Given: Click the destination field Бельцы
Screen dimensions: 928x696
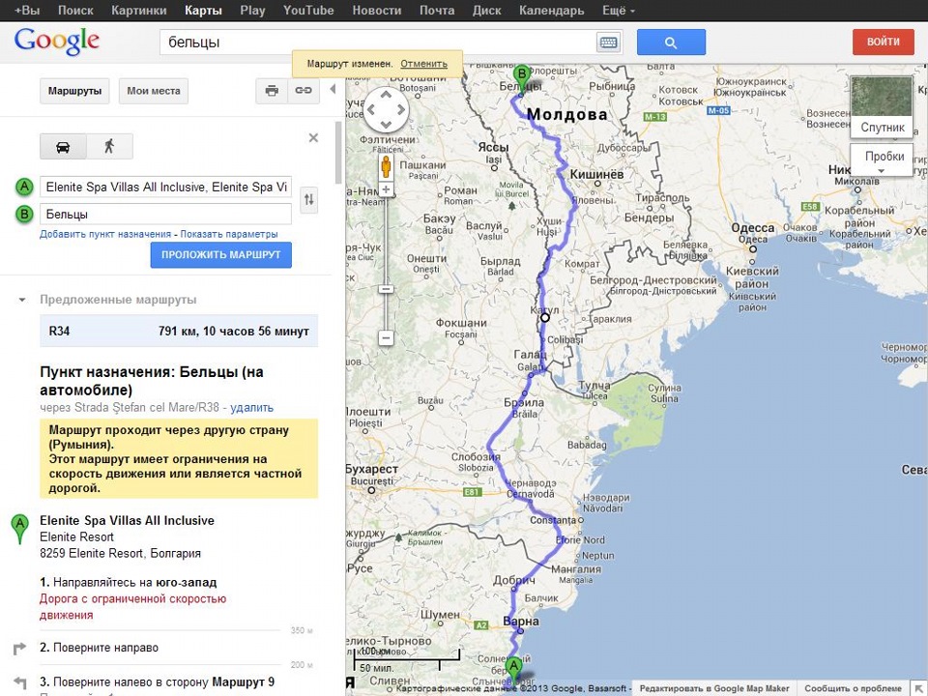Looking at the screenshot, I should [x=165, y=214].
